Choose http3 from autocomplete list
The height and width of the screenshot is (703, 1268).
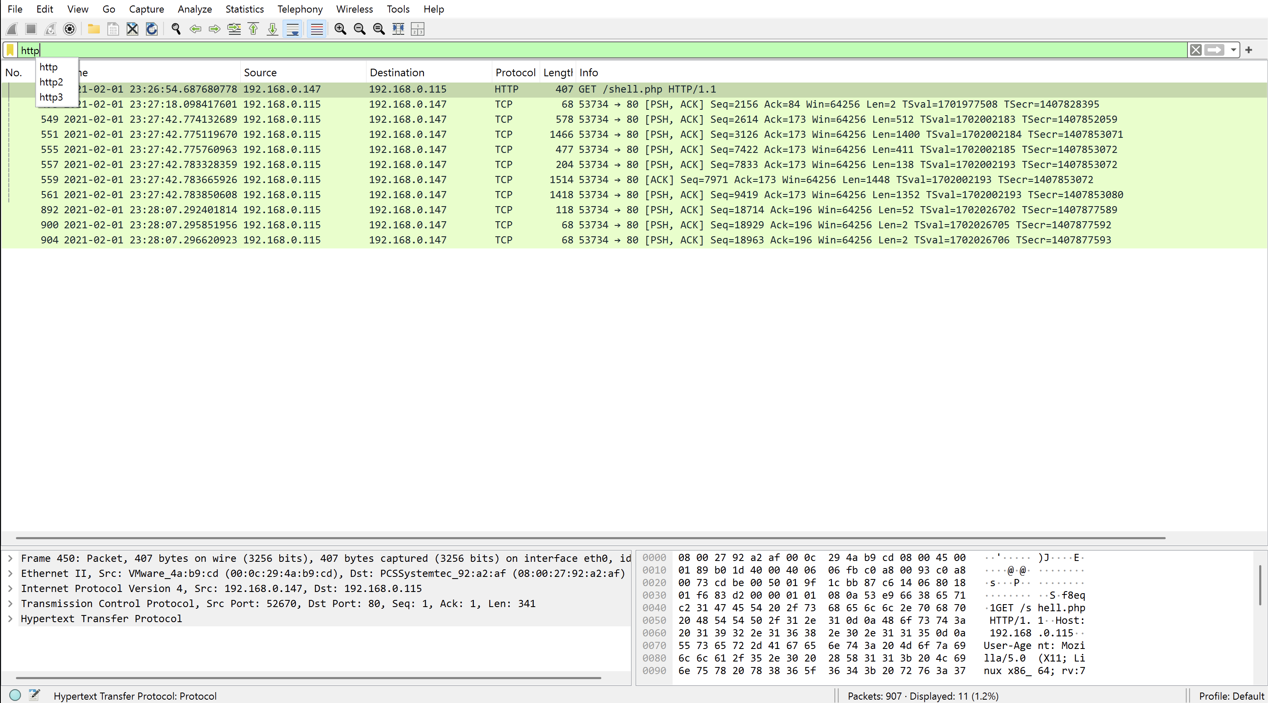[57, 97]
